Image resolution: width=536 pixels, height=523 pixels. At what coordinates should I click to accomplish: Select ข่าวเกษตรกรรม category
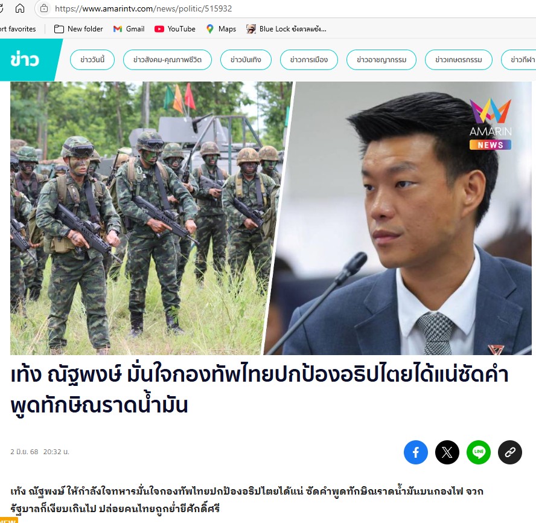pos(459,60)
